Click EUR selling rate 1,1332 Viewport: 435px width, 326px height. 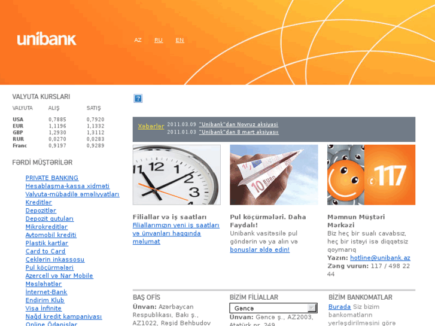tap(95, 126)
